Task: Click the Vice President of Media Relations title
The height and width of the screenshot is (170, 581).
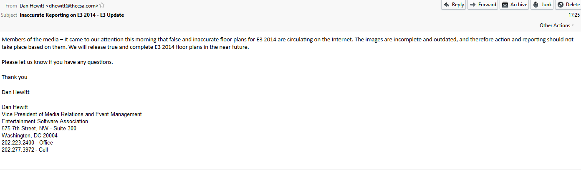Action: (72, 114)
